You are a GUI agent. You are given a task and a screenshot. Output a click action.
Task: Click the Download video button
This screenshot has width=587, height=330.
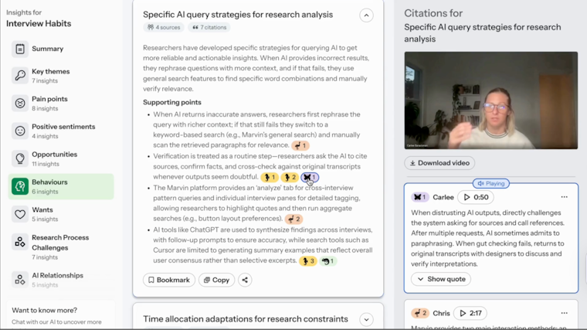pos(439,163)
